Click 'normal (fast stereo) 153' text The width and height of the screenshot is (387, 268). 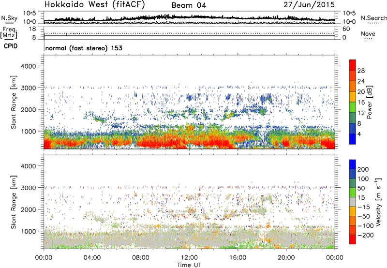[84, 48]
